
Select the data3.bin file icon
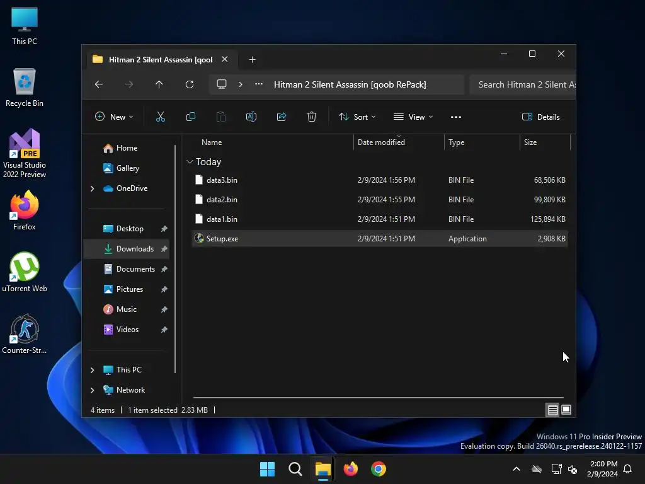click(x=199, y=180)
